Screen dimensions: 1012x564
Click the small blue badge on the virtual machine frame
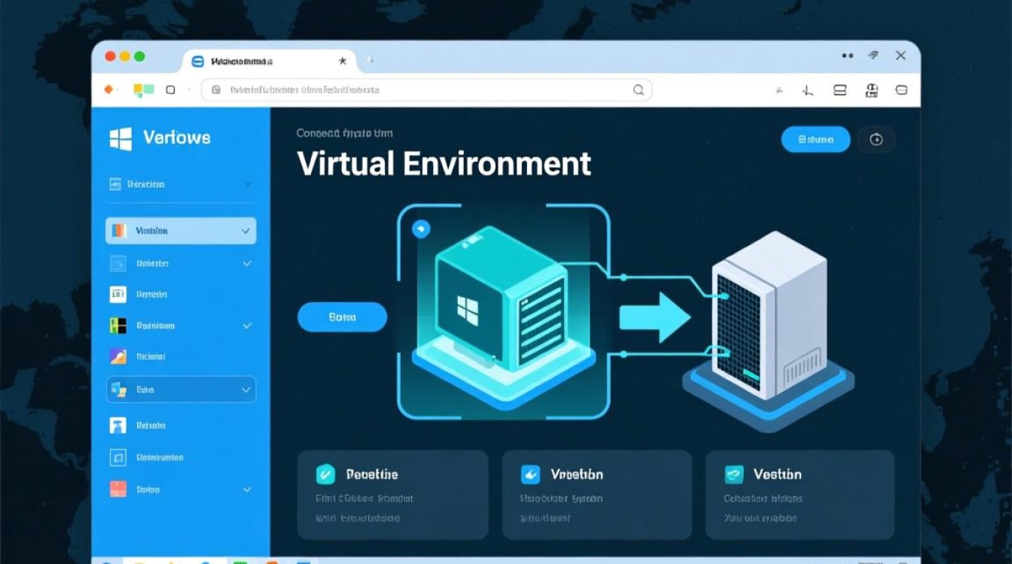click(421, 229)
